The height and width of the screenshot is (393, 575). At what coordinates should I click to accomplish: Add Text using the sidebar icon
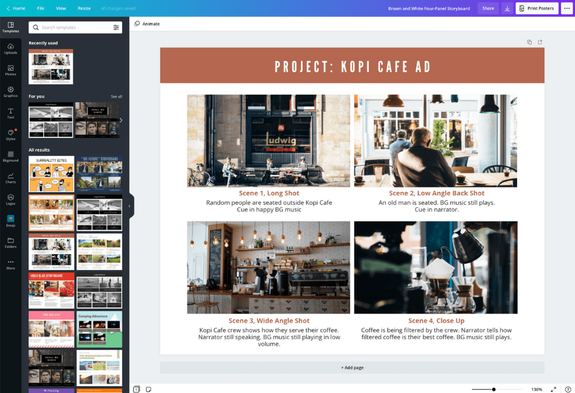[x=11, y=113]
